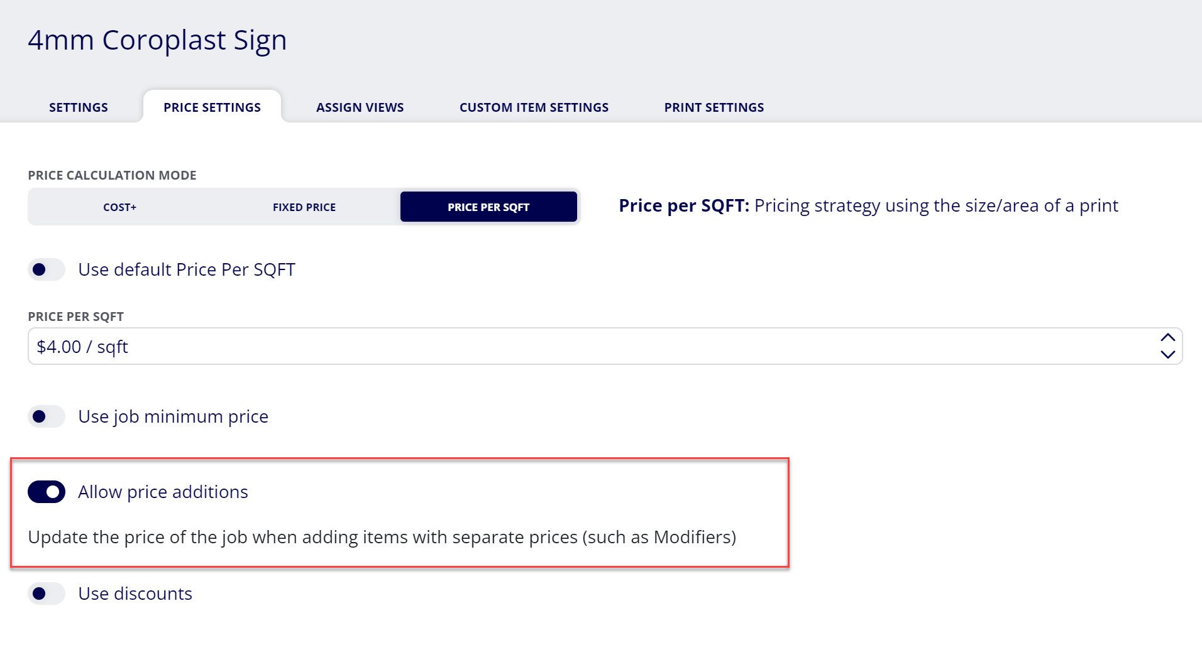Turn on Use discounts switch
Screen dimensions: 1202x645
coord(47,594)
